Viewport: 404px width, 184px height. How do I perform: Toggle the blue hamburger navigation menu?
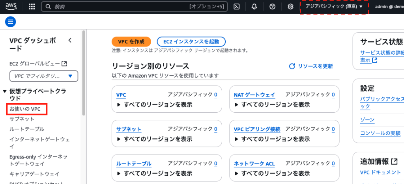click(x=11, y=22)
